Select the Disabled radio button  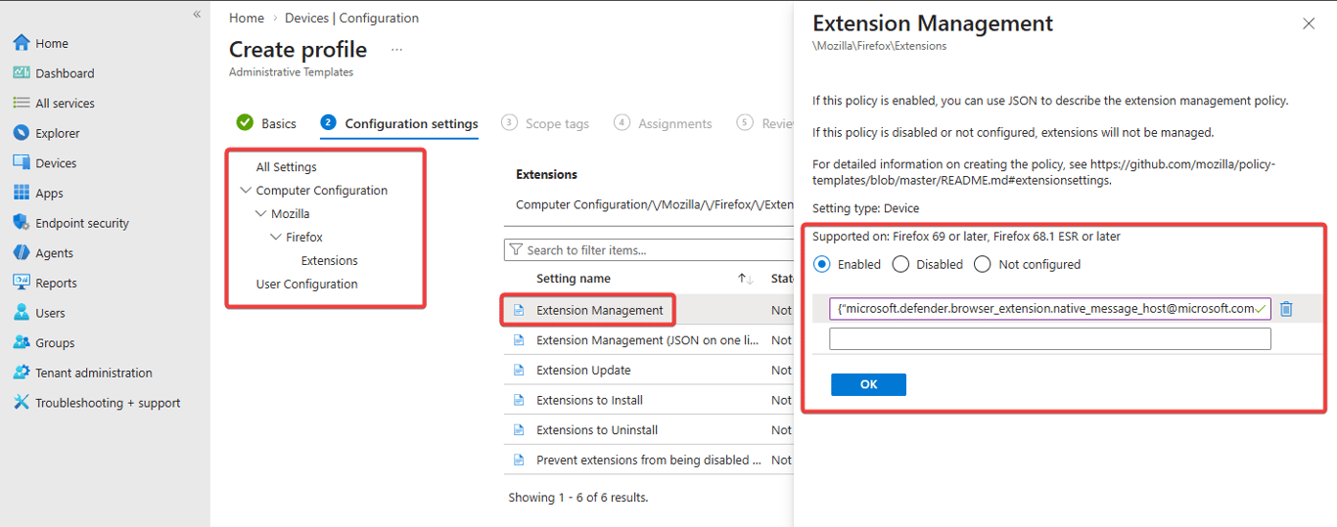[900, 264]
